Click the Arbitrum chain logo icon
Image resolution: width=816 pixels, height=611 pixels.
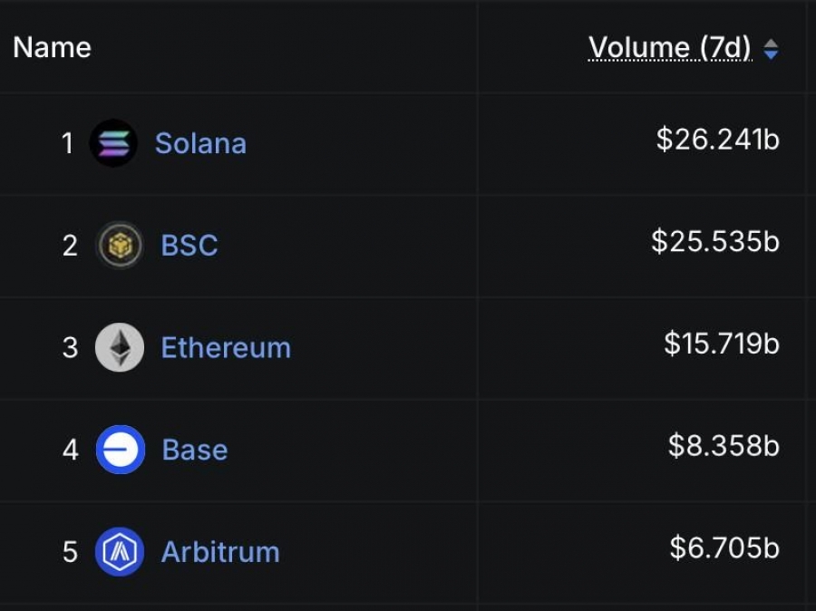coord(120,552)
